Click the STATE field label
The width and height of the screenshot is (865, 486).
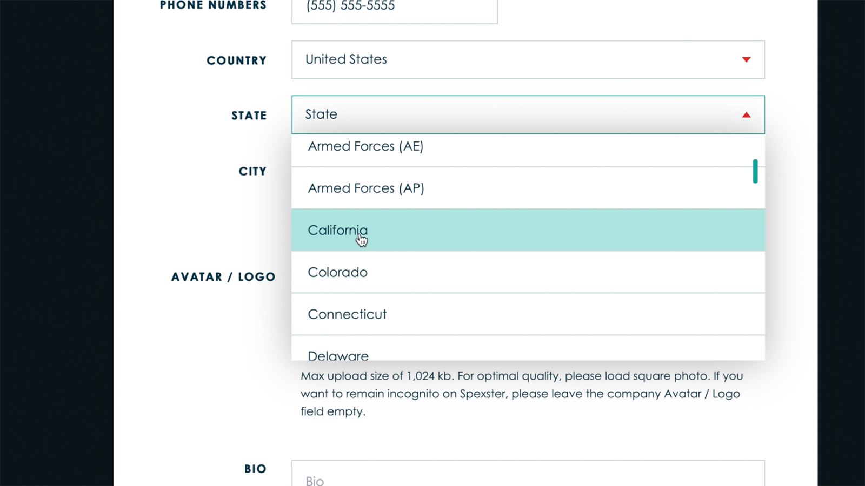click(x=249, y=116)
